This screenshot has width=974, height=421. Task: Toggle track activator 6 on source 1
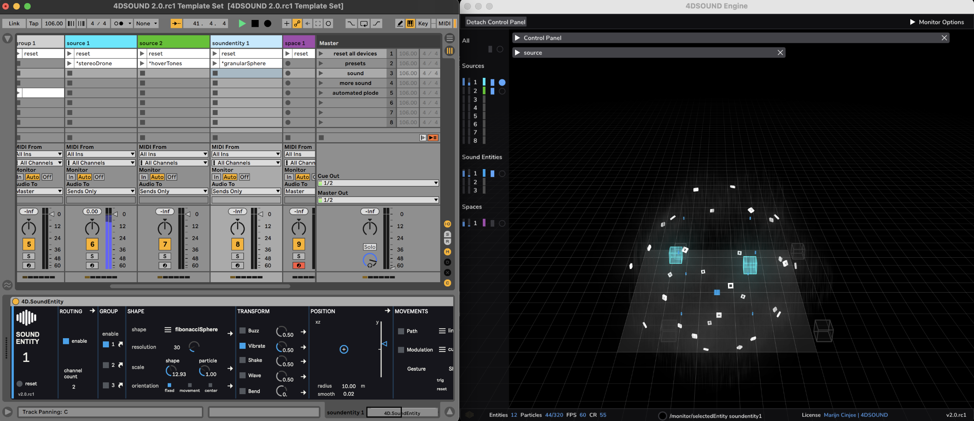[x=92, y=244]
